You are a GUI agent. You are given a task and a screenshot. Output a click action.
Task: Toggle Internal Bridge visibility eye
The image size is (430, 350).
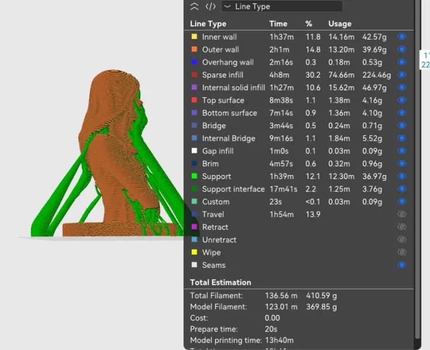[x=402, y=138]
